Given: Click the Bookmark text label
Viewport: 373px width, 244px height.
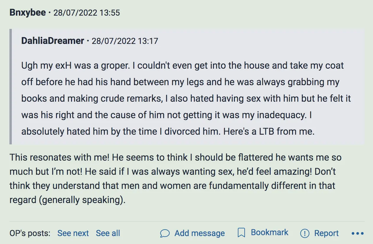Looking at the screenshot, I should pos(269,233).
